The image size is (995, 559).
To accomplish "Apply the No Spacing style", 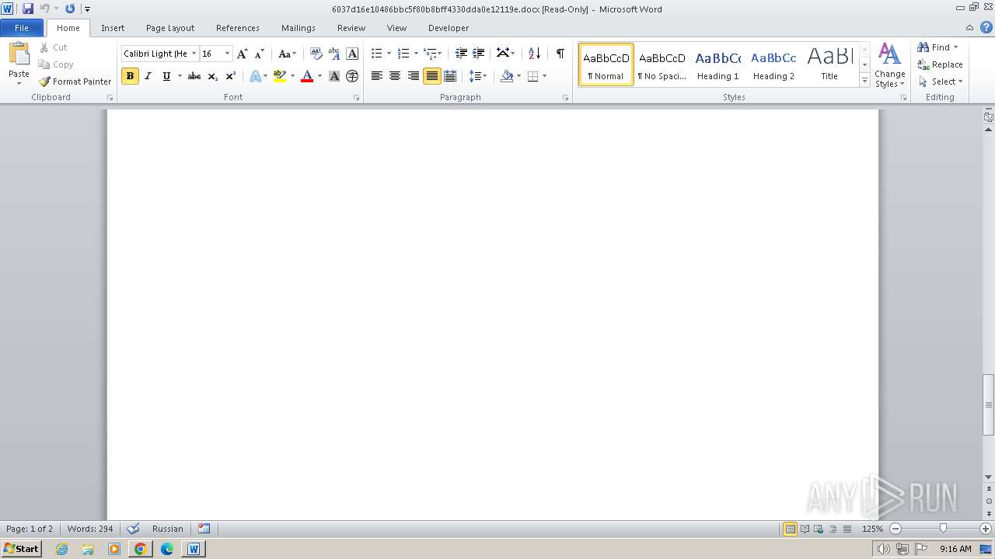I will 662,64.
